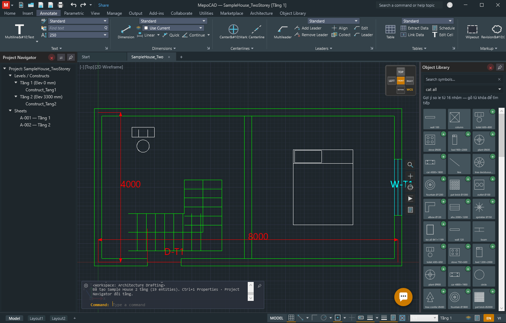This screenshot has width=506, height=323.
Task: Toggle grid display in status bar
Action: [x=291, y=318]
